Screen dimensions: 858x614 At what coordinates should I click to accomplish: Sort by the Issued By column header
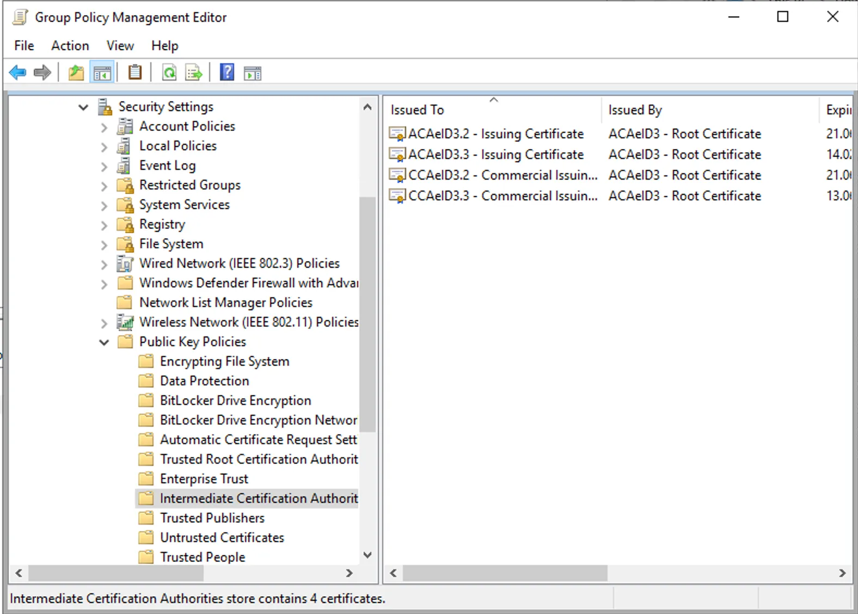click(x=635, y=110)
